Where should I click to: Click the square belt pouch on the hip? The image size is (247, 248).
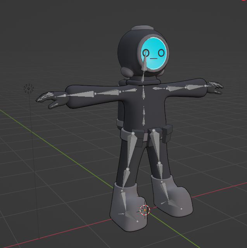point(167,133)
